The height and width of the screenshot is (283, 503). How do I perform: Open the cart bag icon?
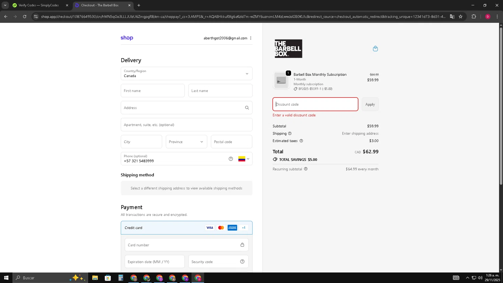[375, 49]
